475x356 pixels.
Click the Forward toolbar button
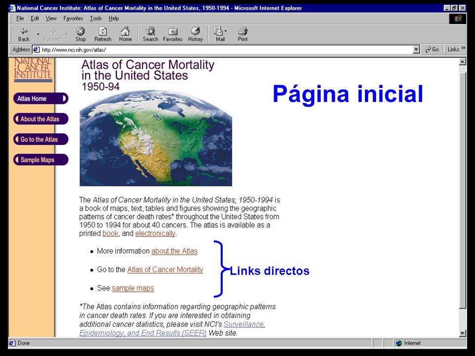(x=52, y=34)
